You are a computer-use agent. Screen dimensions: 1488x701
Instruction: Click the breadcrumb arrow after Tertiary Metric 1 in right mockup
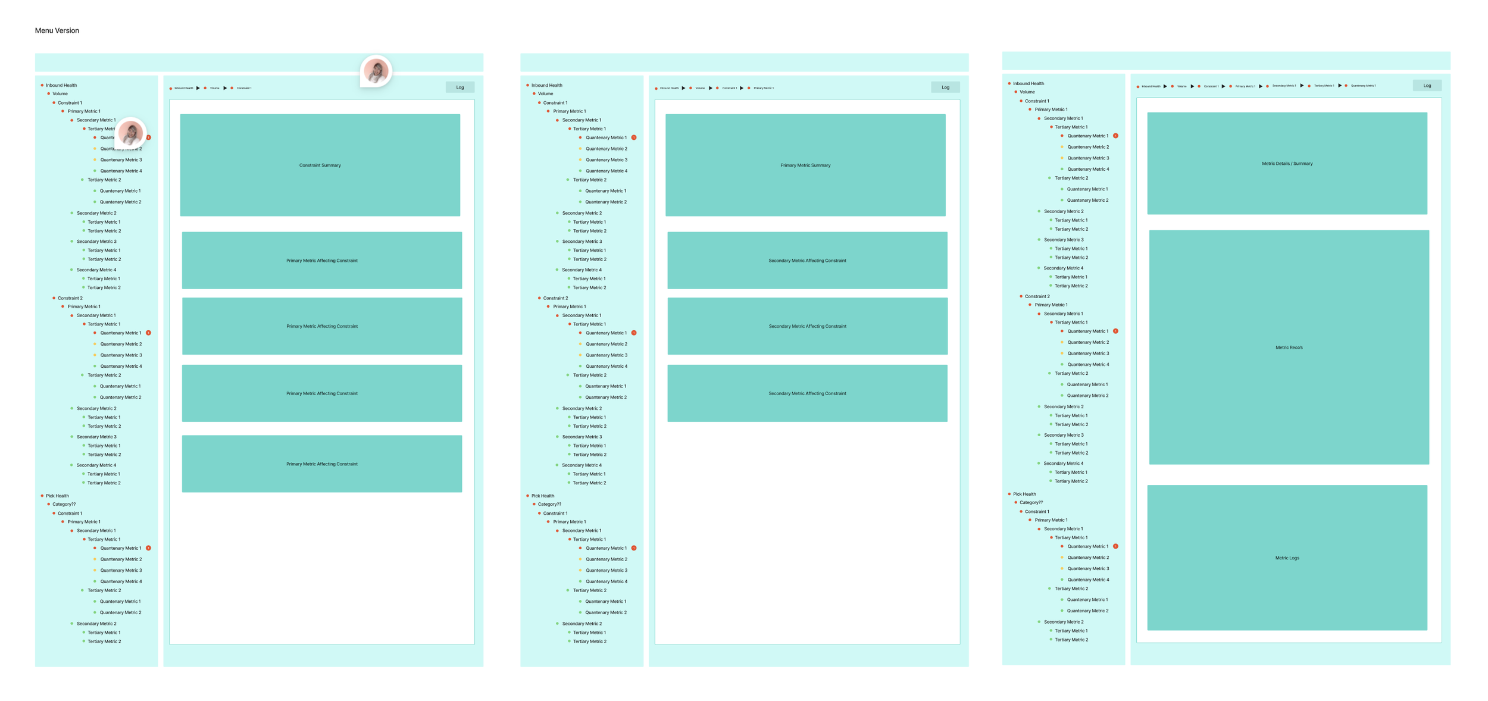pos(1340,86)
